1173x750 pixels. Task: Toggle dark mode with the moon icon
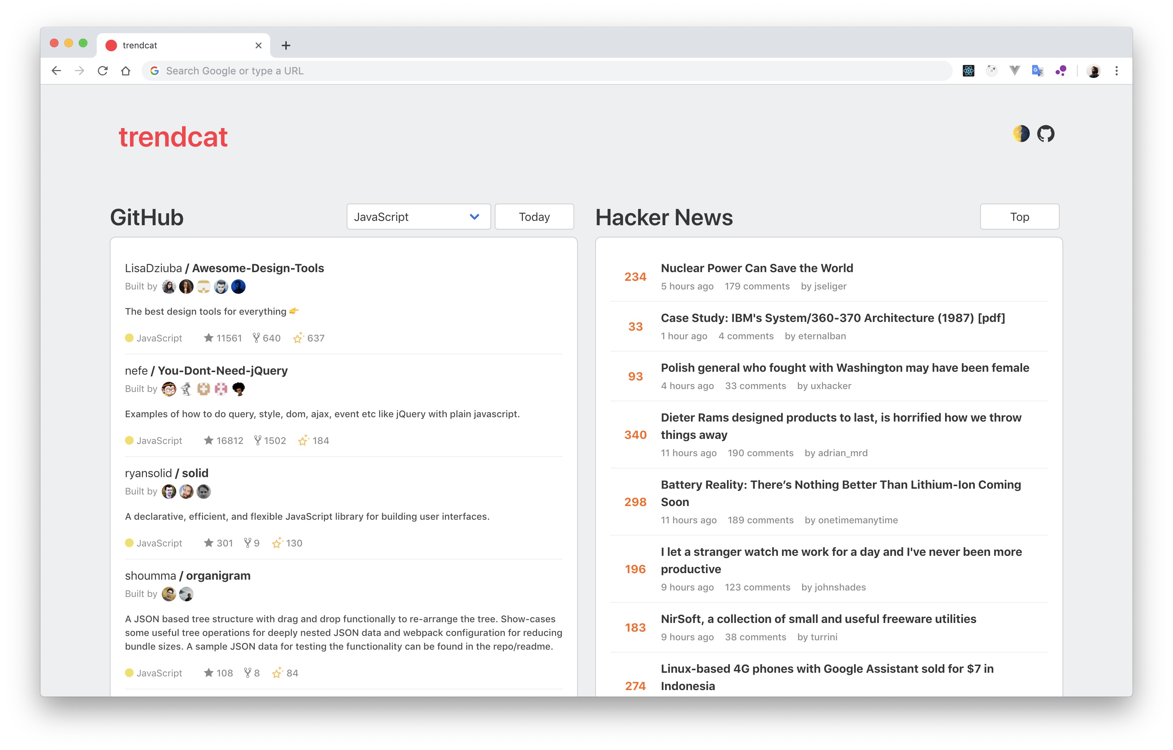(x=1021, y=134)
